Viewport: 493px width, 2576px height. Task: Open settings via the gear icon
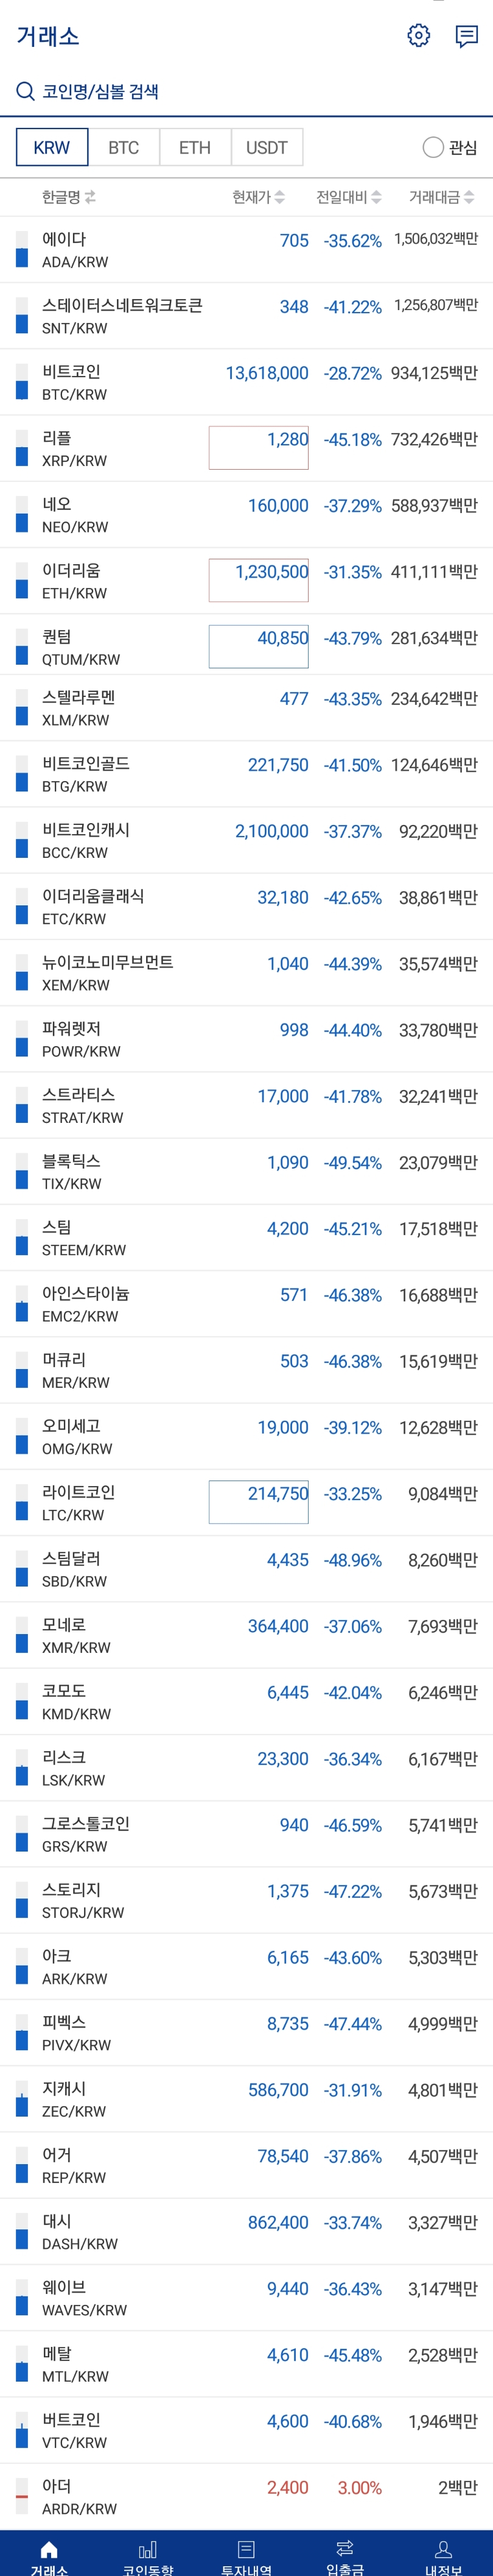(x=419, y=36)
